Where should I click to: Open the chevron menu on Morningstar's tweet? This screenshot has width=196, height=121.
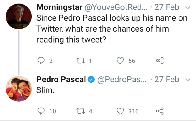(187, 8)
